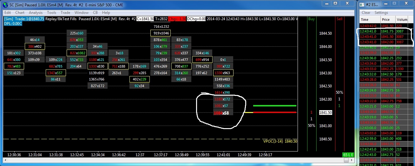
Task: Minimize the #2 ES time and sales window
Action: pos(385,3)
